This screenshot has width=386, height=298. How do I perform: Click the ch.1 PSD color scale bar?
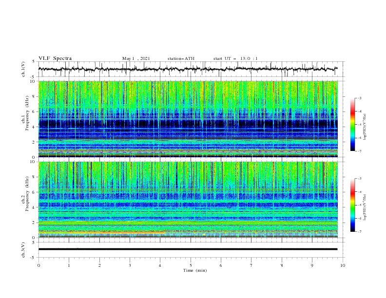[x=352, y=125]
